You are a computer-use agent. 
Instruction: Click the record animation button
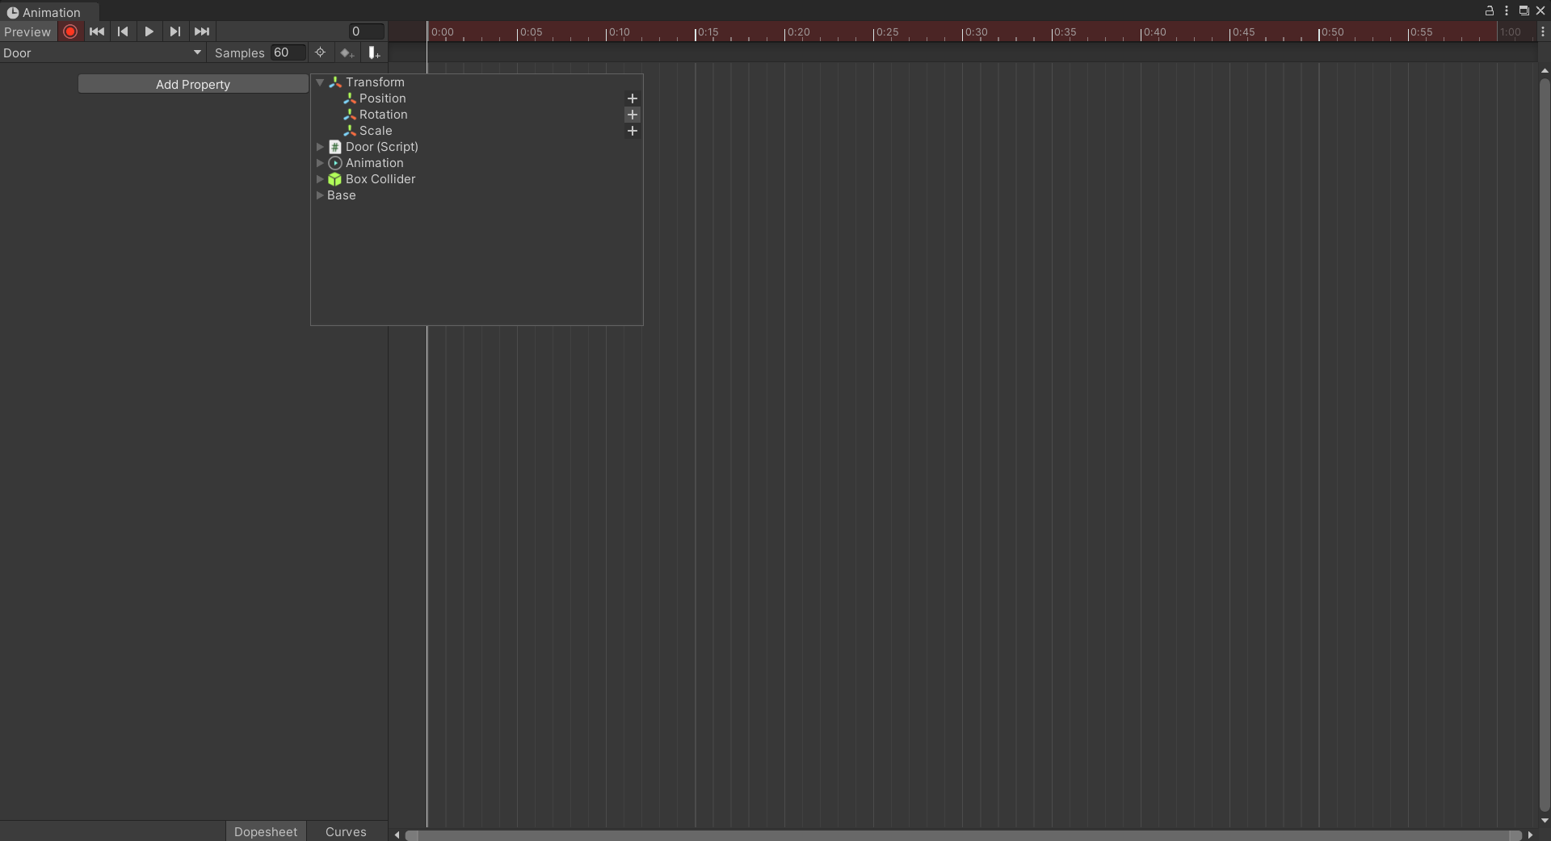[69, 31]
